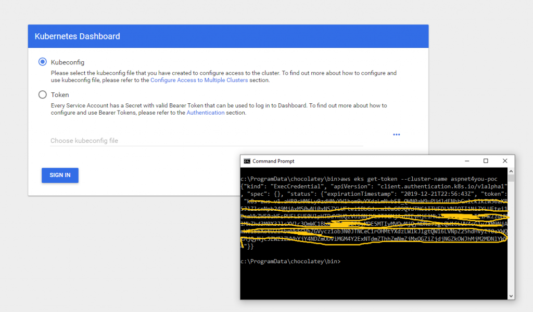Click the Kubernetes Dashboard header title
This screenshot has height=312, width=533.
(x=77, y=36)
